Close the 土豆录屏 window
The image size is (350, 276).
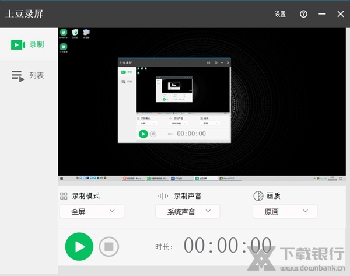(x=341, y=14)
